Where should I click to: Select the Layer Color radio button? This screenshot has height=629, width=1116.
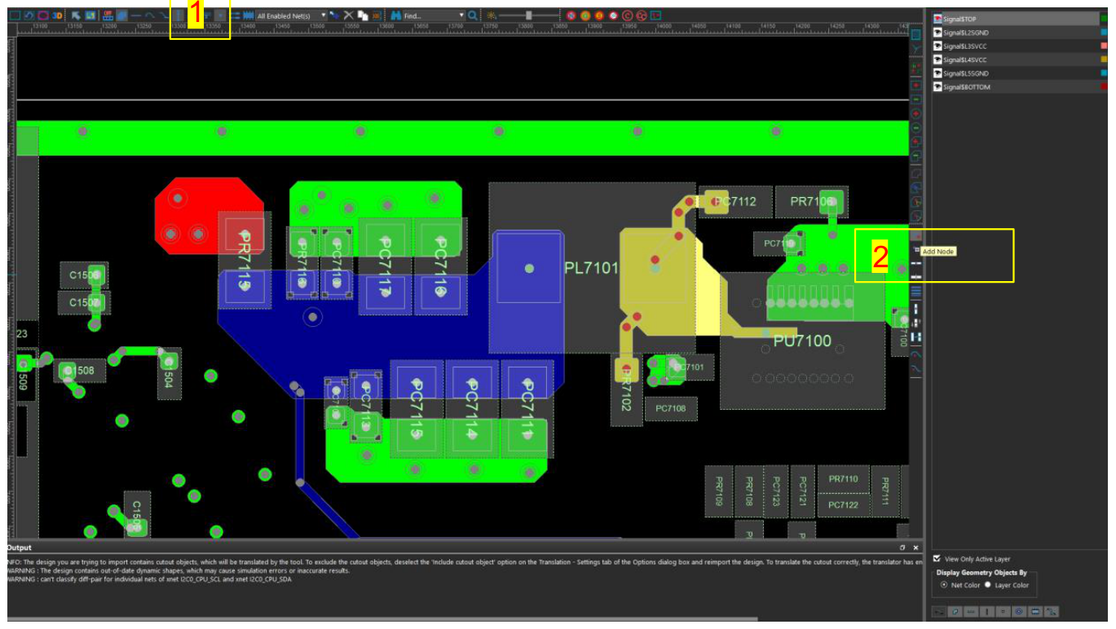click(988, 585)
